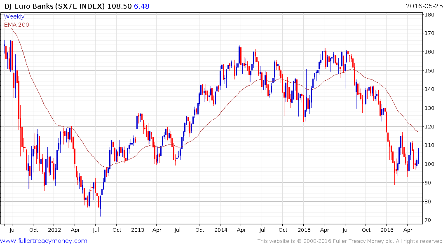Click the 2014 year label on time axis
Screen dimensions: 443x247
[220, 230]
